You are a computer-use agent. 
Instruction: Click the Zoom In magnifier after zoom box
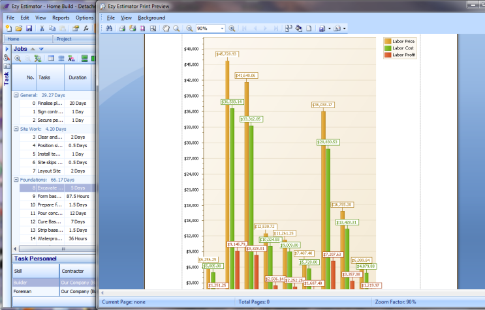coord(233,29)
